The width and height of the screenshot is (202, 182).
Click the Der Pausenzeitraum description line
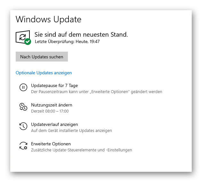97,92
